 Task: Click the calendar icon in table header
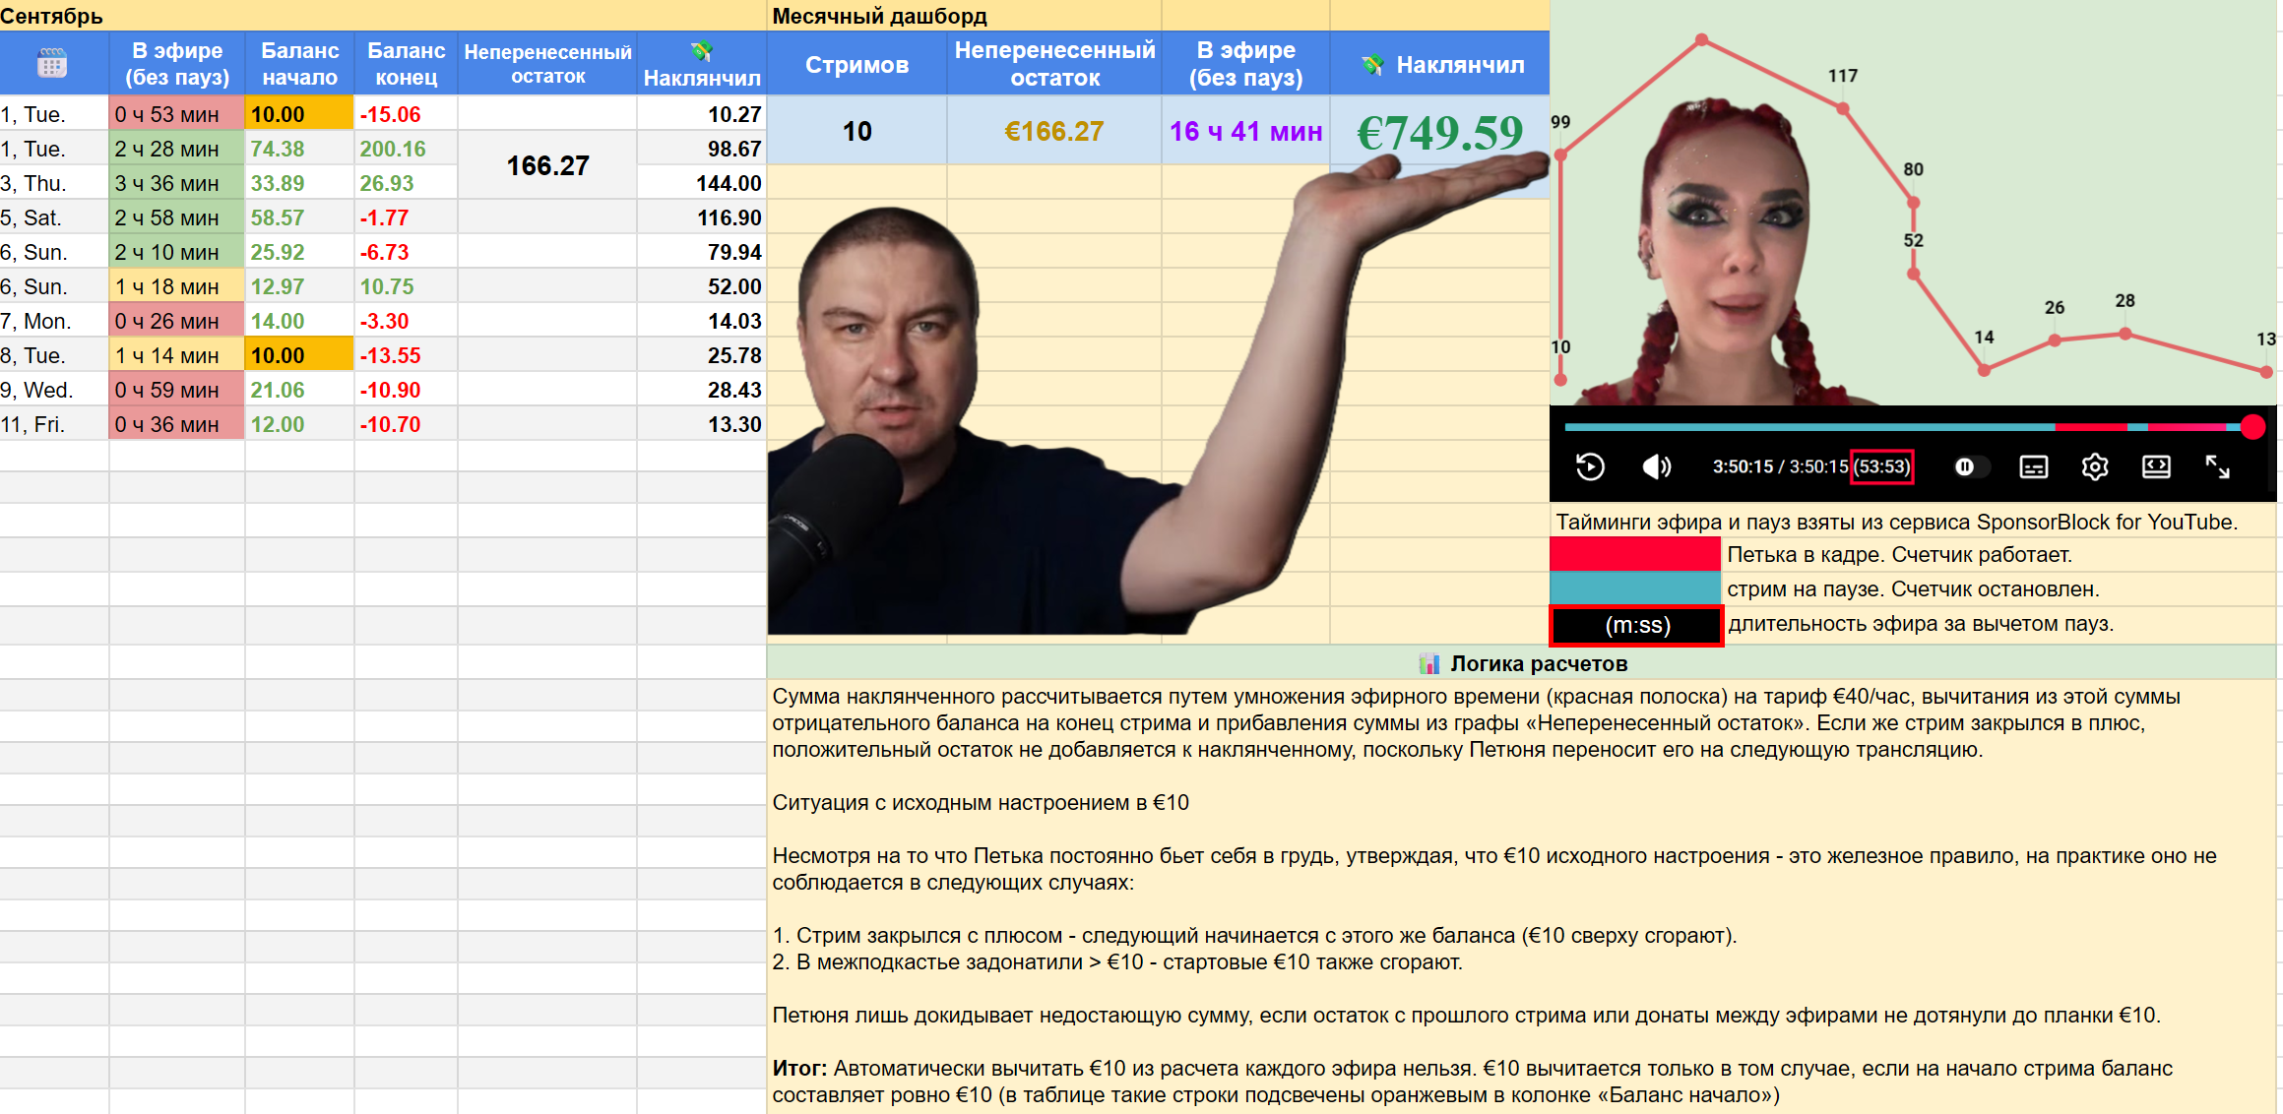[52, 63]
